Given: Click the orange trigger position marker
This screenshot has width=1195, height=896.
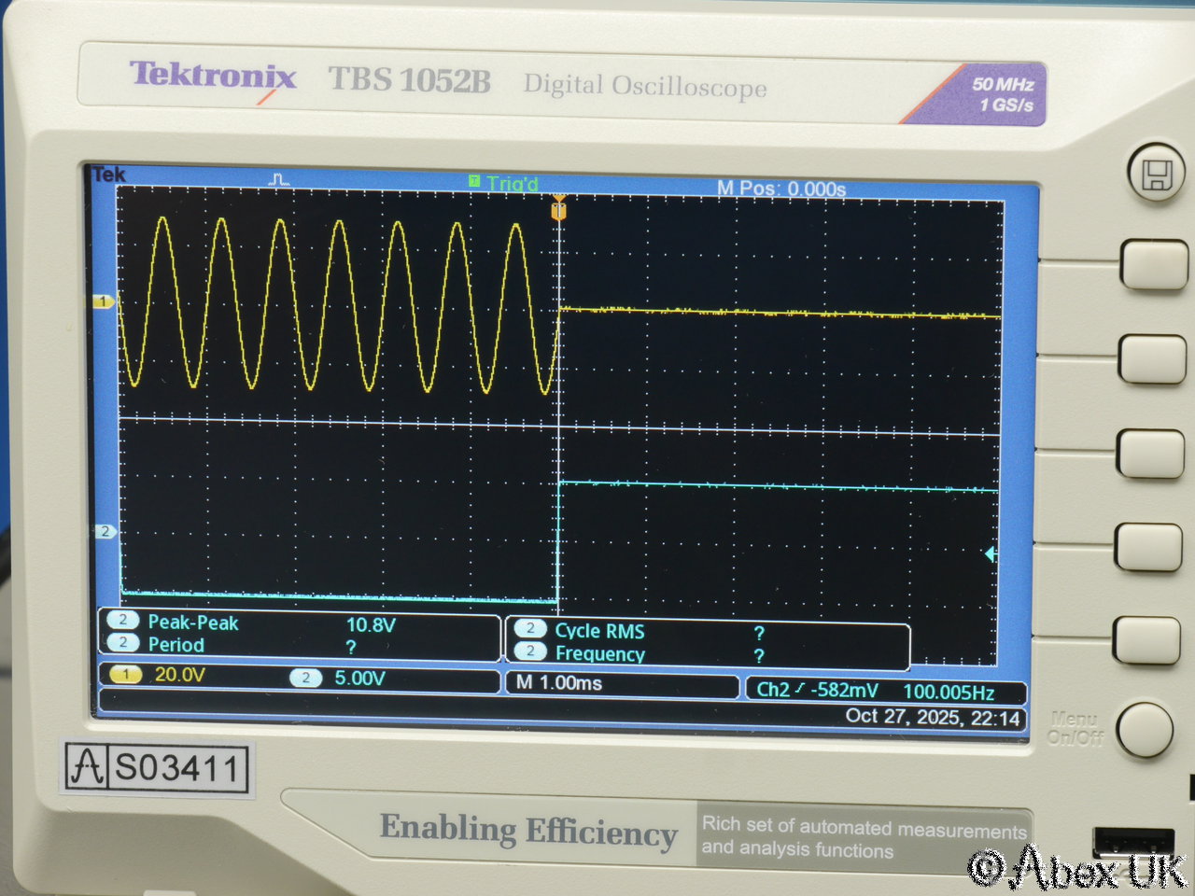Looking at the screenshot, I should pyautogui.click(x=558, y=210).
